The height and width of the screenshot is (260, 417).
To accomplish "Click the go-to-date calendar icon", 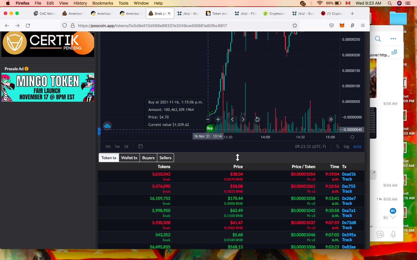I will point(140,146).
